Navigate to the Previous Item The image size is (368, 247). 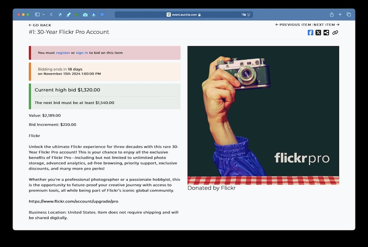(x=293, y=25)
